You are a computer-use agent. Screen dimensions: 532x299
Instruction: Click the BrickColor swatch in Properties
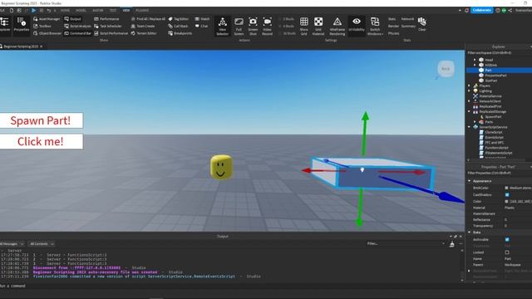tap(506, 188)
